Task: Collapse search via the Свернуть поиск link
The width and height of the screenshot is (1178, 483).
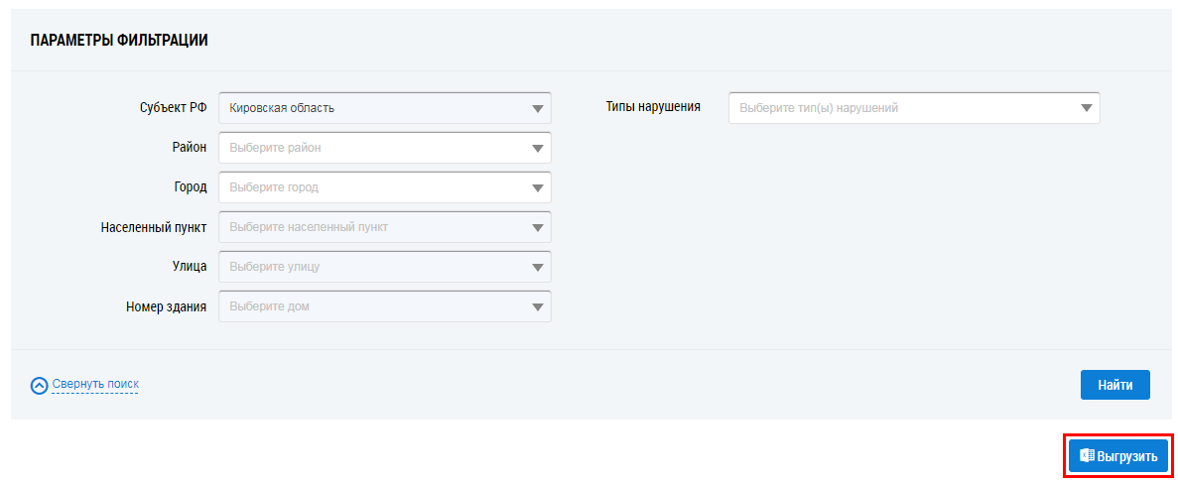Action: (95, 384)
